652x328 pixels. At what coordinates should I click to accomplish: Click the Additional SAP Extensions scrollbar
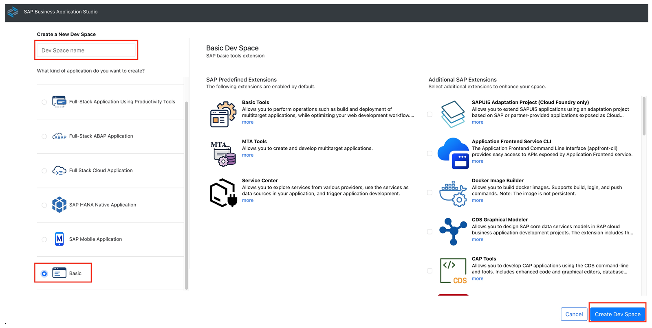point(644,116)
